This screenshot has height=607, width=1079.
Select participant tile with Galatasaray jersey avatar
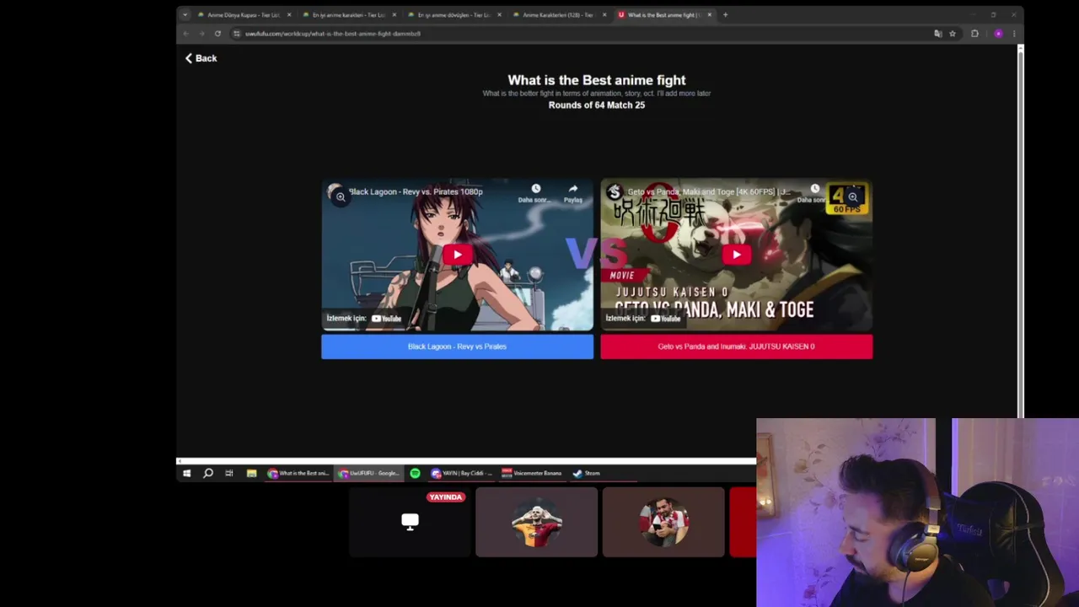537,522
